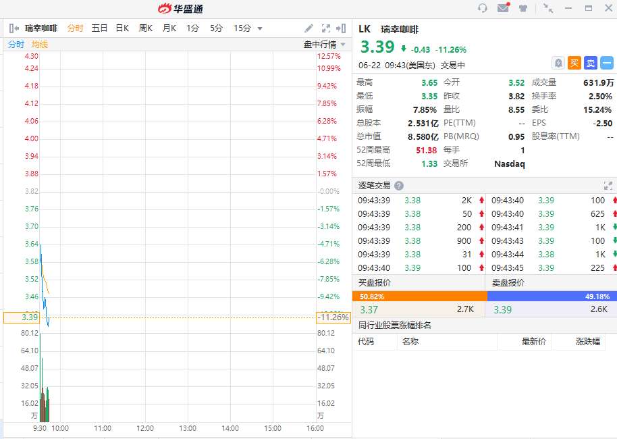Open more timeframes dropdown after 15分
The image size is (617, 439).
[x=260, y=28]
